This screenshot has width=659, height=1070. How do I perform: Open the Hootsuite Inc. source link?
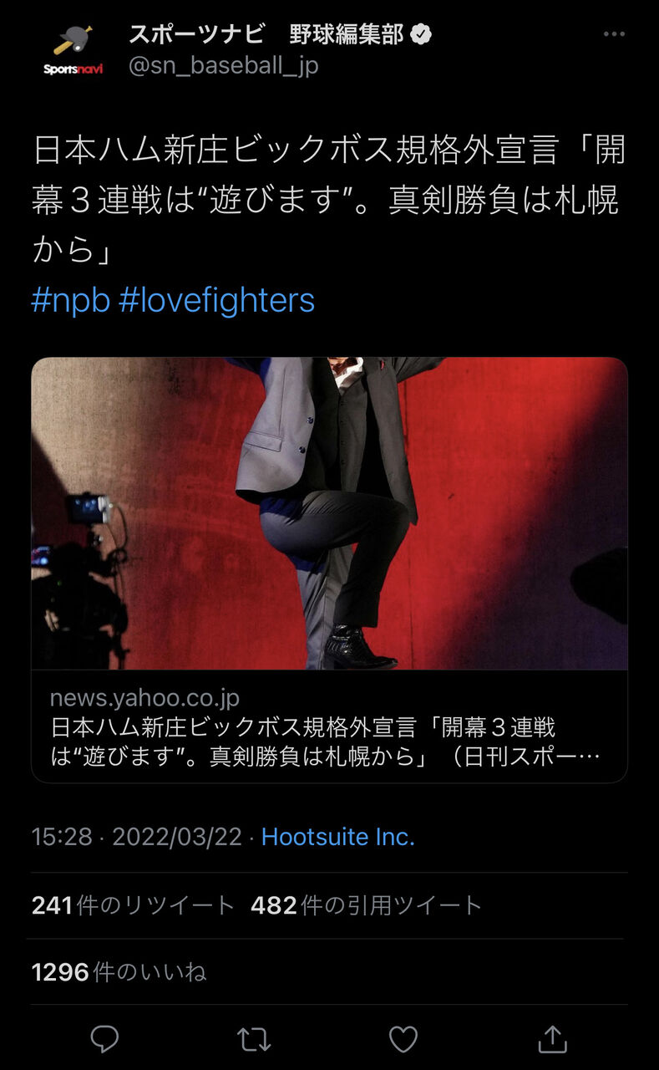[x=337, y=837]
